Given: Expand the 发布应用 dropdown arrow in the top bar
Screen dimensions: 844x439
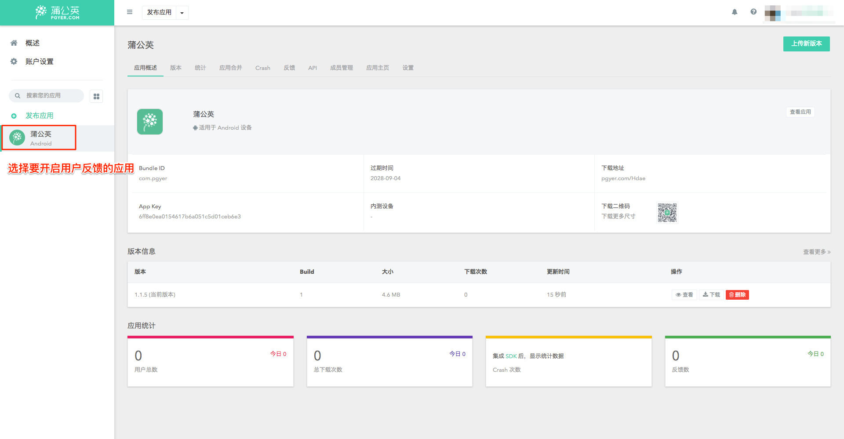Looking at the screenshot, I should point(182,13).
